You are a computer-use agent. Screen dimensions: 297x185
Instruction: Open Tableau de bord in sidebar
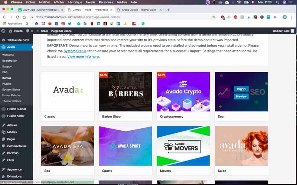point(16,40)
